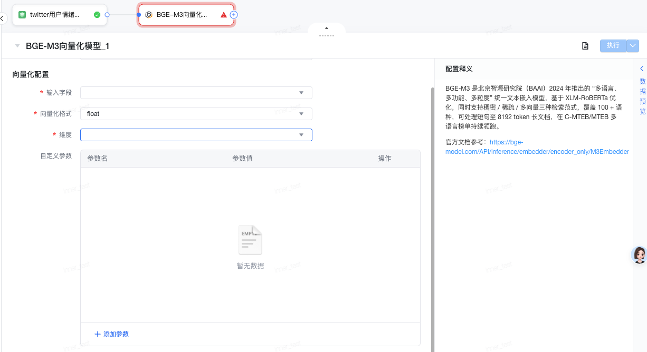Open the assistant avatar on right edge
Screen dimensions: 647x352
pos(640,255)
